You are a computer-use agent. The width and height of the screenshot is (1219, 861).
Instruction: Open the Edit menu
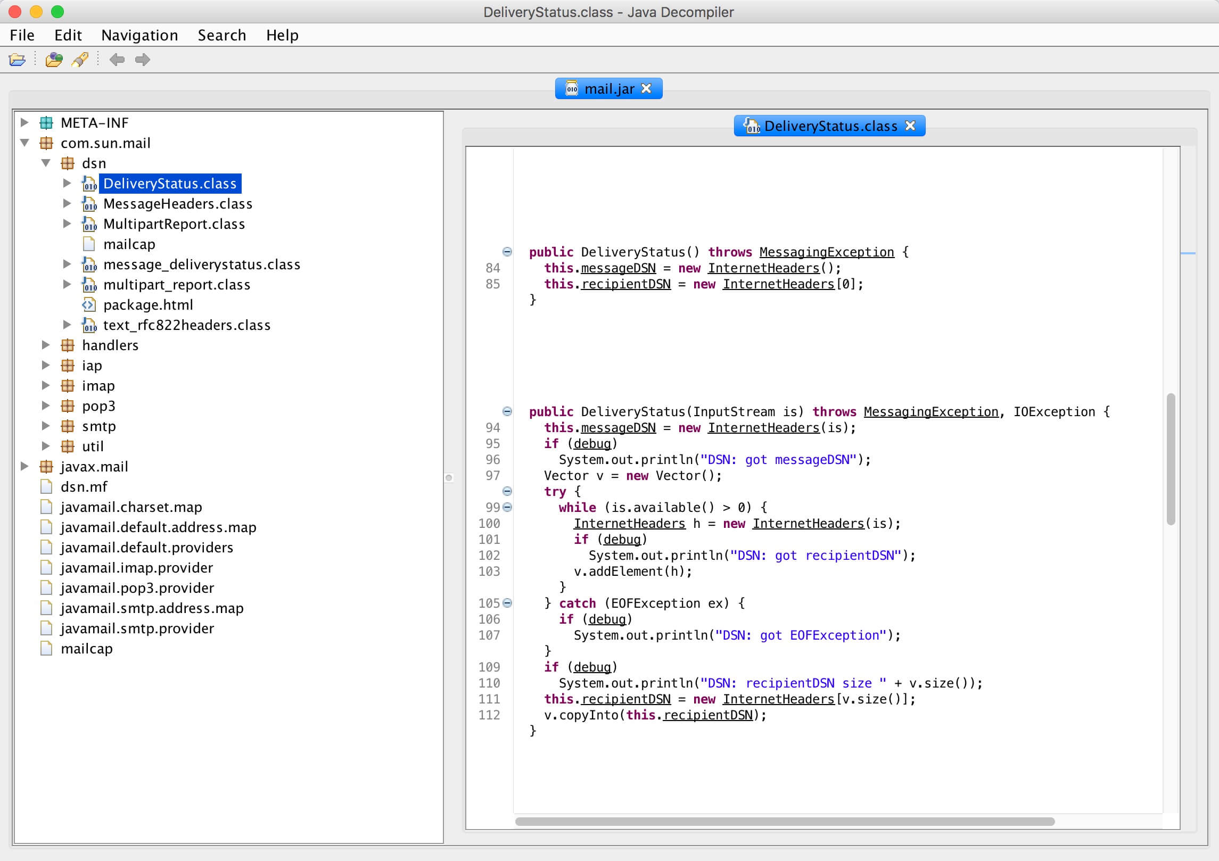tap(68, 35)
